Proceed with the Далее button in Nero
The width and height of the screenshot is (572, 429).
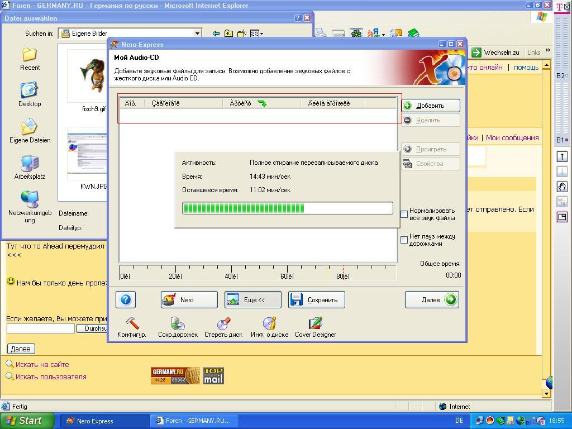[432, 300]
